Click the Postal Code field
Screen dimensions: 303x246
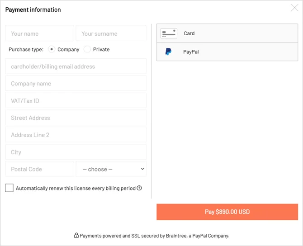pyautogui.click(x=40, y=169)
